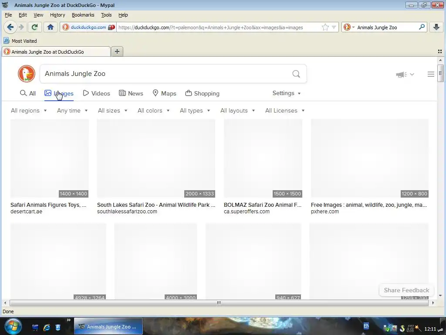Screen dimensions: 446x335
Task: Click the vertical scrollbar down arrow
Action: (x=440, y=296)
